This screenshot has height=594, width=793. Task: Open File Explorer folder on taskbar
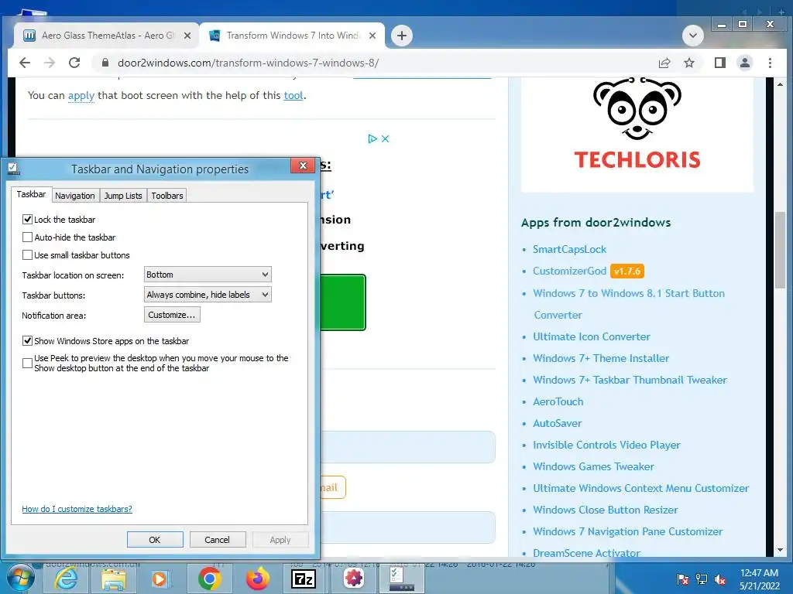click(115, 579)
